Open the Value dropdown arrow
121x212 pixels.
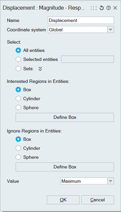click(111, 181)
